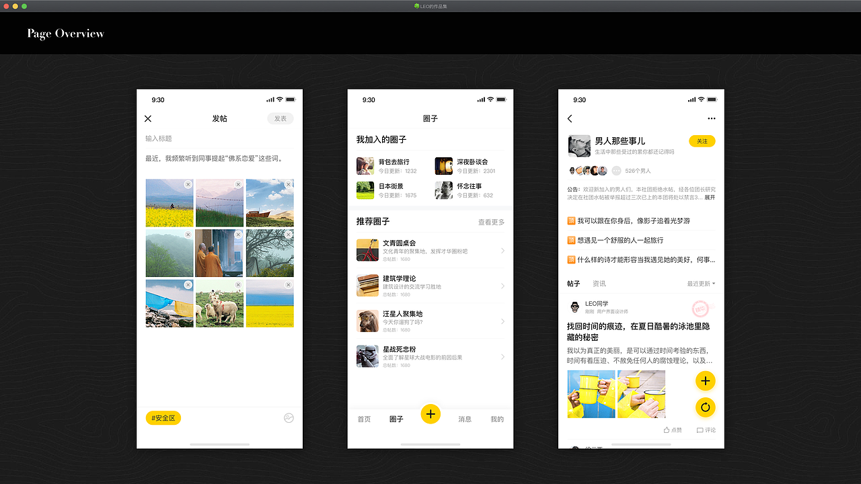The height and width of the screenshot is (484, 861).
Task: Tap the floating yellow refresh button
Action: click(705, 407)
